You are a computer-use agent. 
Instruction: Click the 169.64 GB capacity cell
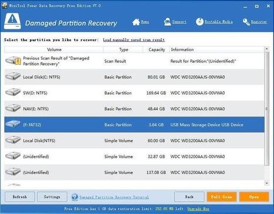(156, 93)
